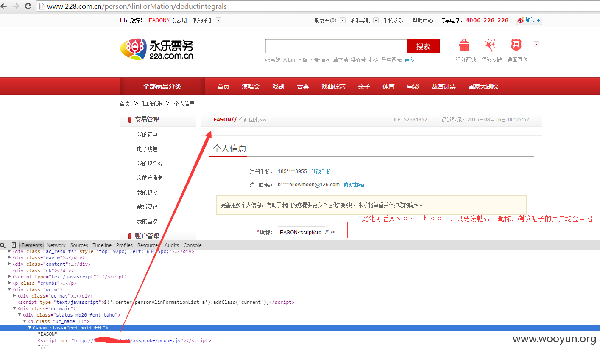Expand the div class content node

(9, 264)
